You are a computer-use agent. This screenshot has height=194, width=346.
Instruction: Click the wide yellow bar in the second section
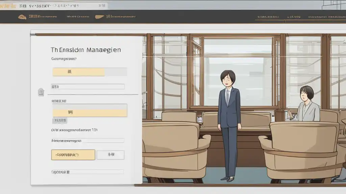point(90,112)
